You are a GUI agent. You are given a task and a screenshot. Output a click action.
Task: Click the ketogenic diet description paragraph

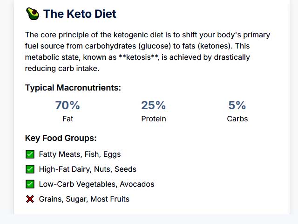tap(148, 51)
